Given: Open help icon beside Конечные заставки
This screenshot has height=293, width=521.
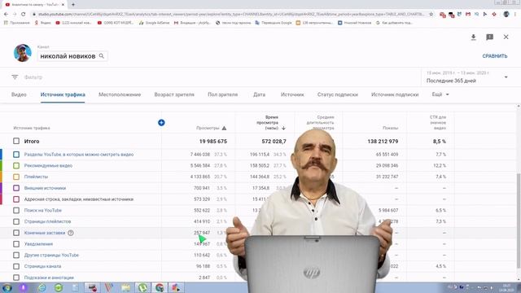Looking at the screenshot, I should click(x=71, y=233).
